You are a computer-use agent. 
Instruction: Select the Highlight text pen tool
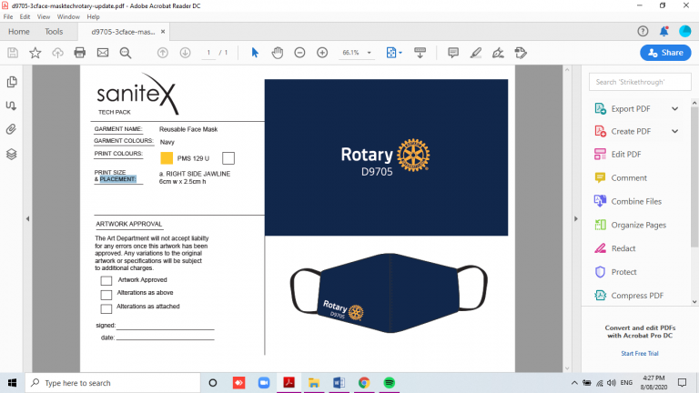click(476, 53)
